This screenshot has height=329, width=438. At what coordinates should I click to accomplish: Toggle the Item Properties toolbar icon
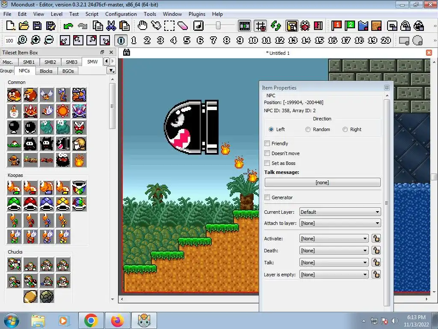coord(292,26)
